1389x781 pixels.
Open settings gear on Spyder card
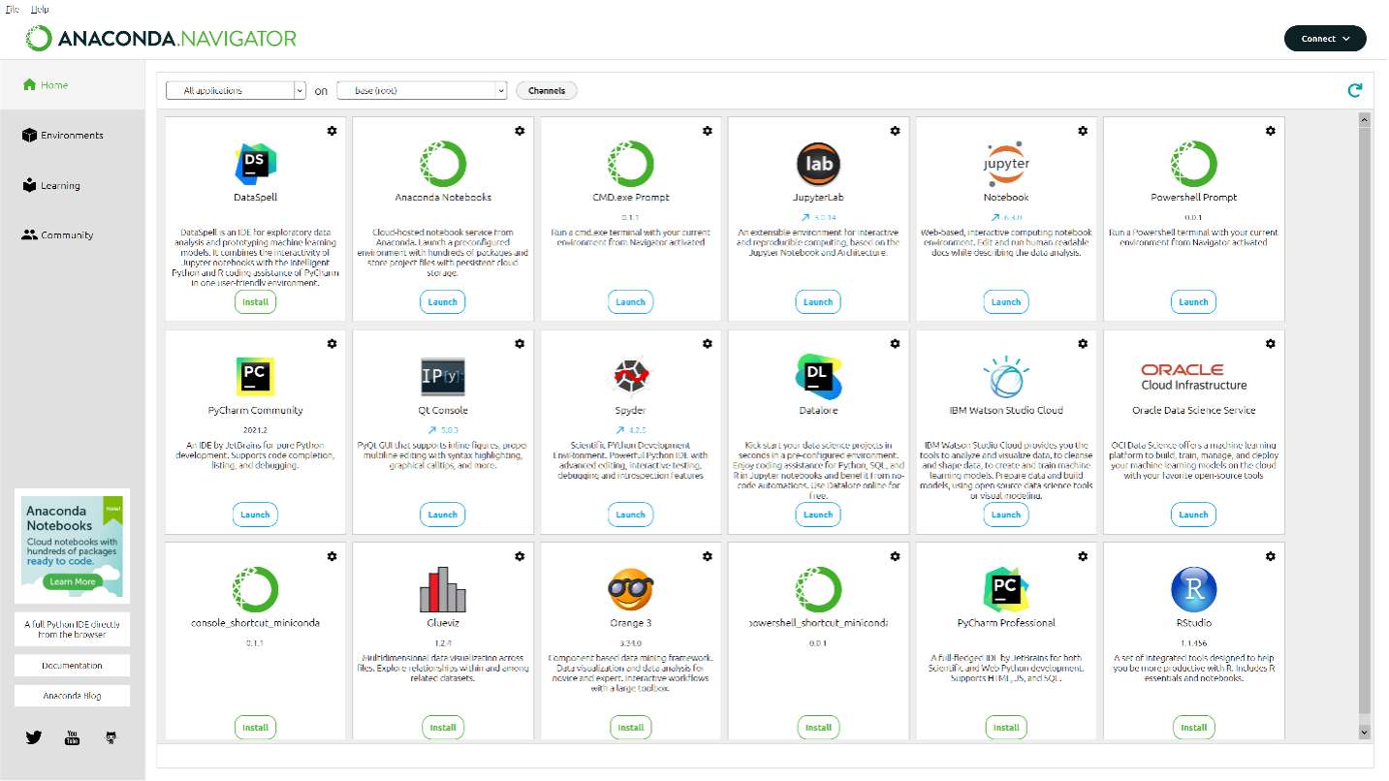(x=708, y=343)
